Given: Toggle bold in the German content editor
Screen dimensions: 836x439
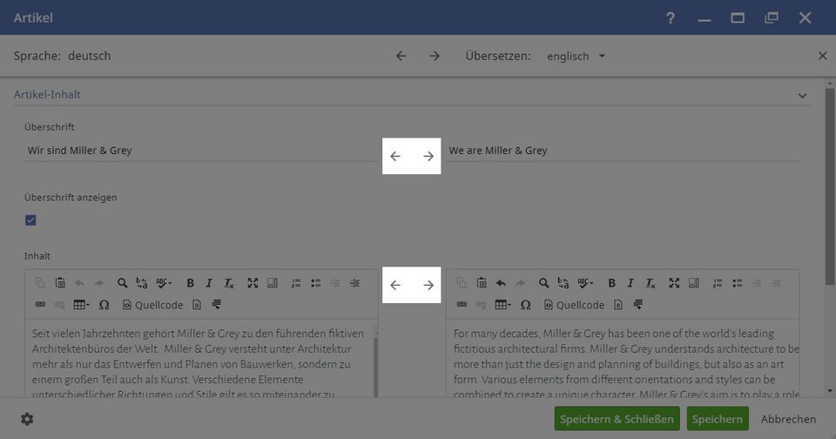Looking at the screenshot, I should click(x=189, y=283).
